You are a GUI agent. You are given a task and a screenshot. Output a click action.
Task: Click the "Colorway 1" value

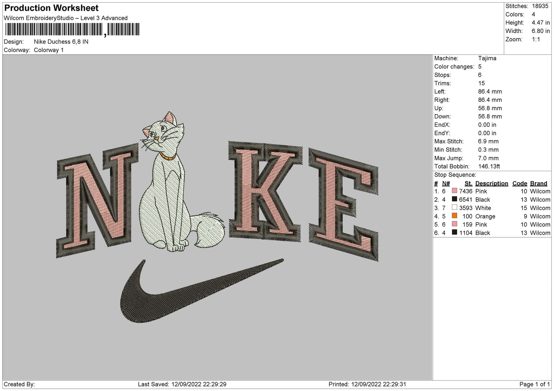49,50
